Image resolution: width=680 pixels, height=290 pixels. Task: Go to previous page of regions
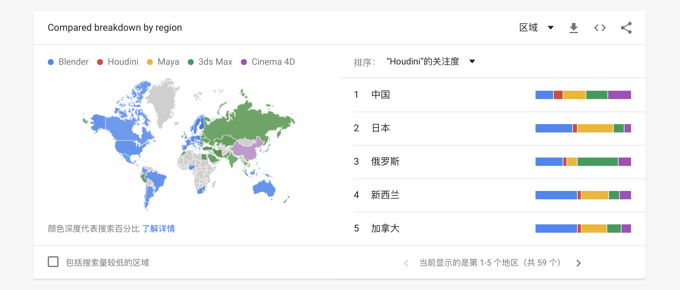406,263
